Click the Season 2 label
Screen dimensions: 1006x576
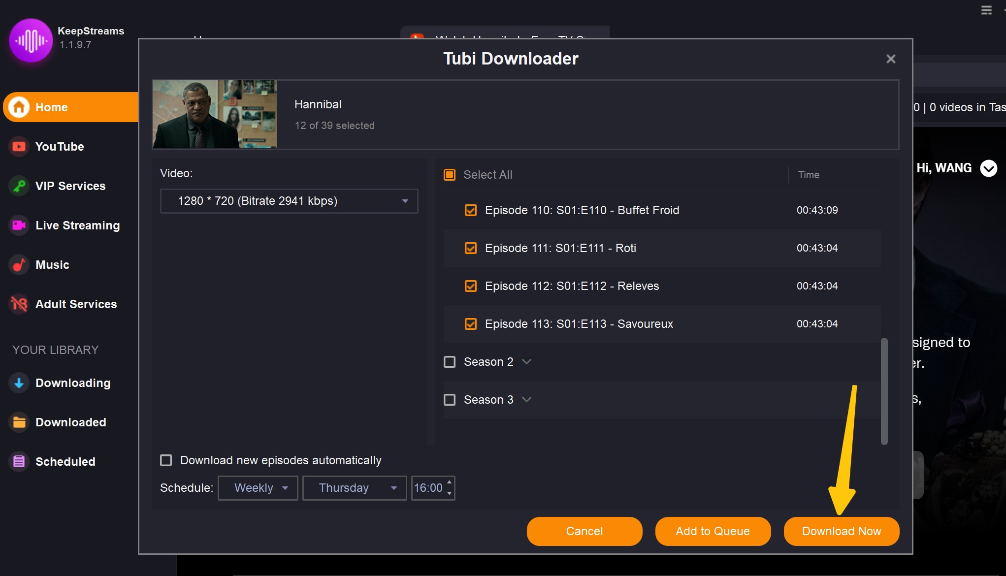(488, 362)
